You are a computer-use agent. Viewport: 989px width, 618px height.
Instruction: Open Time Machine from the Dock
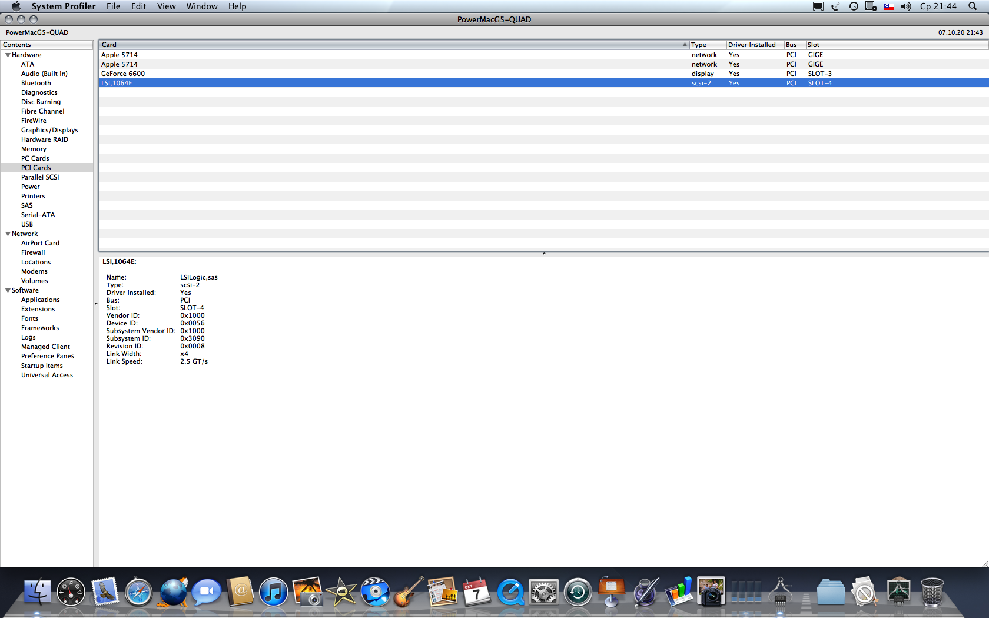tap(578, 592)
